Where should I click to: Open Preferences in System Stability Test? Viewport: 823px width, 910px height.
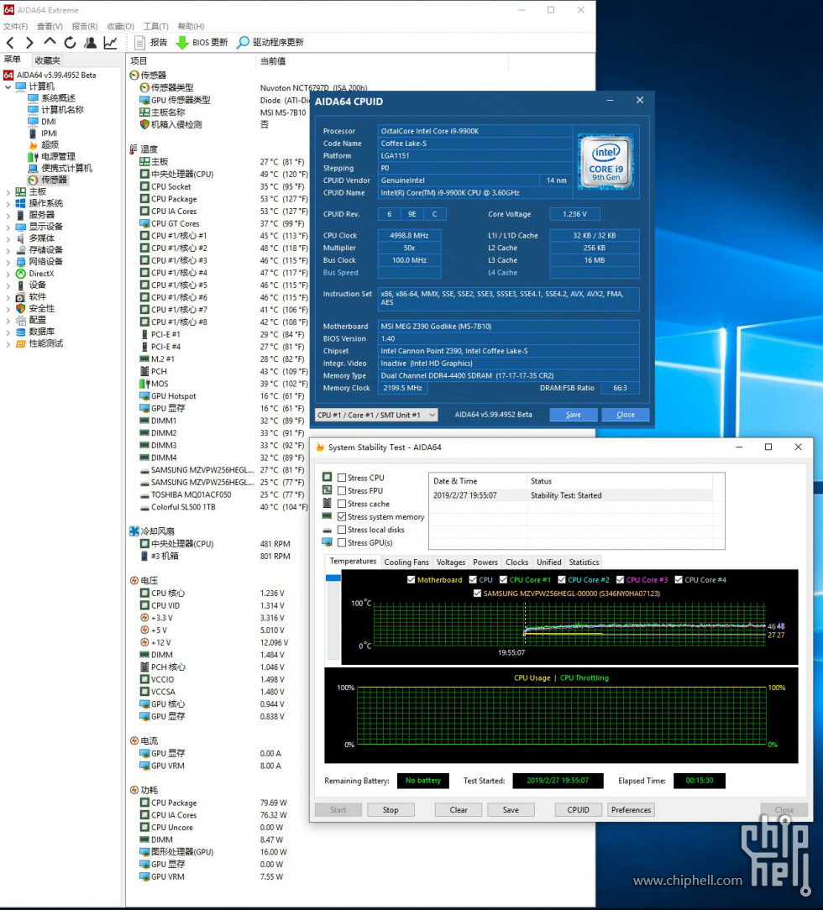631,809
